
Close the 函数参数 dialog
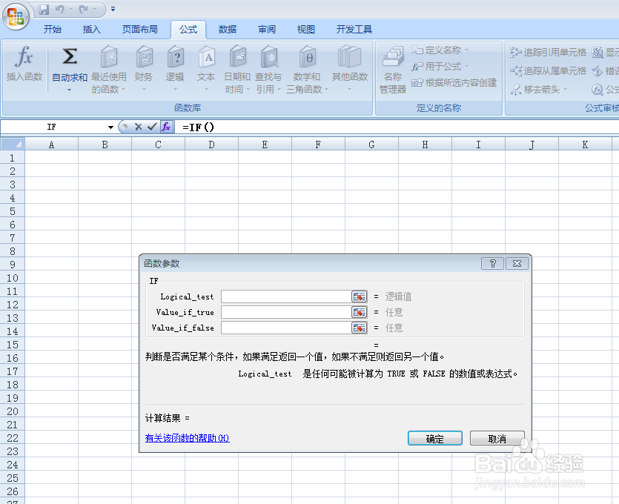pyautogui.click(x=517, y=264)
